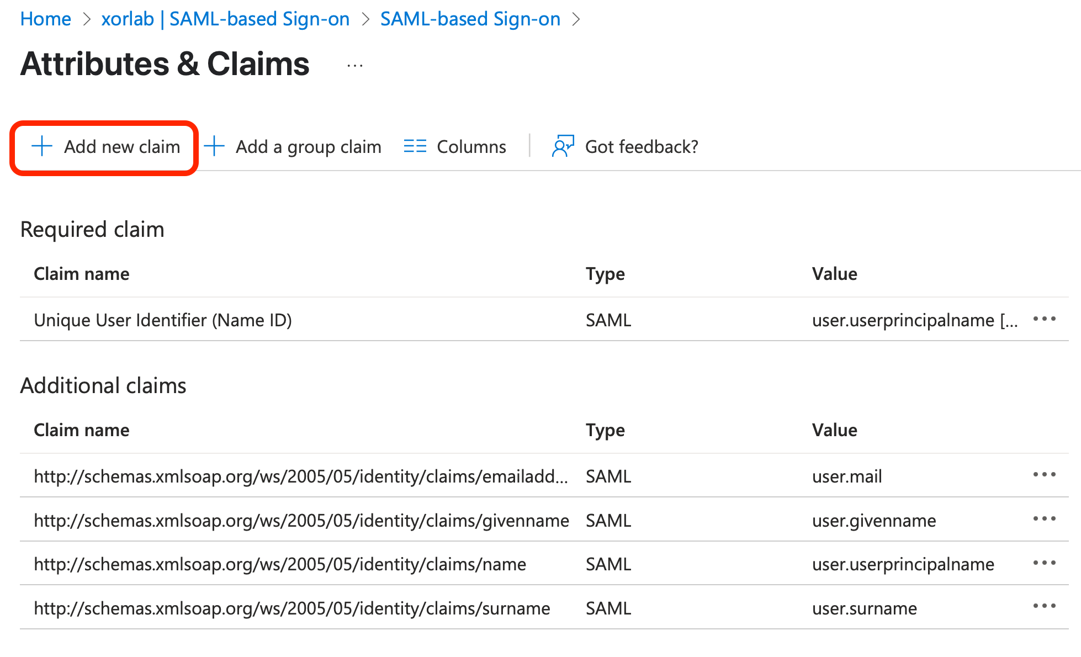
Task: Open the ellipsis menu next to Attributes & Claims title
Action: [355, 66]
